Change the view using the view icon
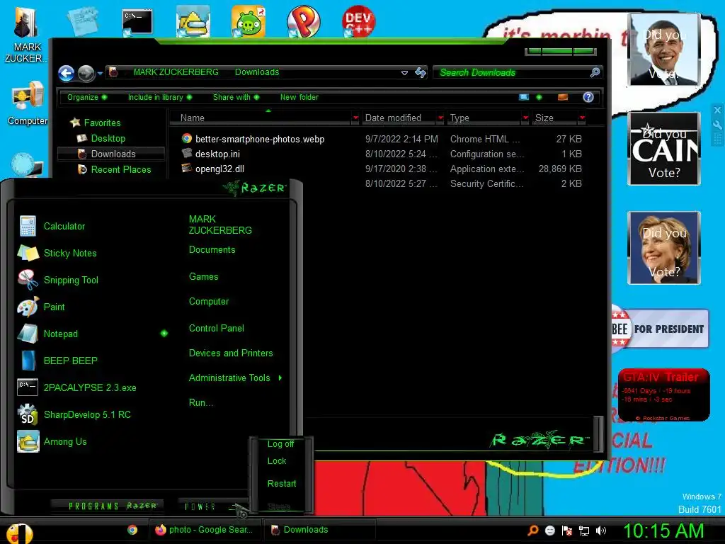Image resolution: width=725 pixels, height=544 pixels. point(524,97)
